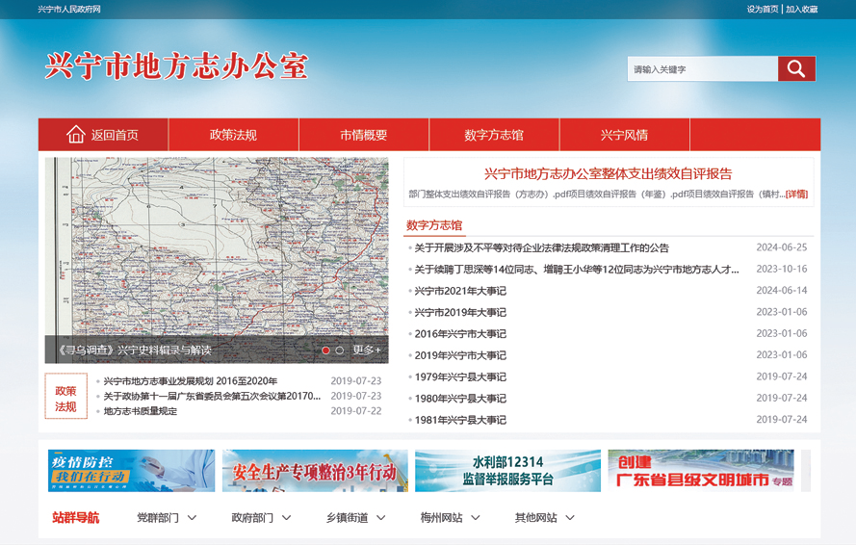Viewport: 856px width, 545px height.
Task: Expand the 梅州网站 dropdown
Action: (x=451, y=518)
